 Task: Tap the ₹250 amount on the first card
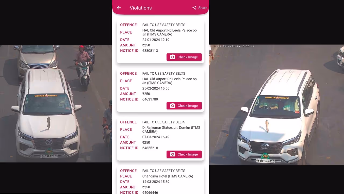coord(146,45)
